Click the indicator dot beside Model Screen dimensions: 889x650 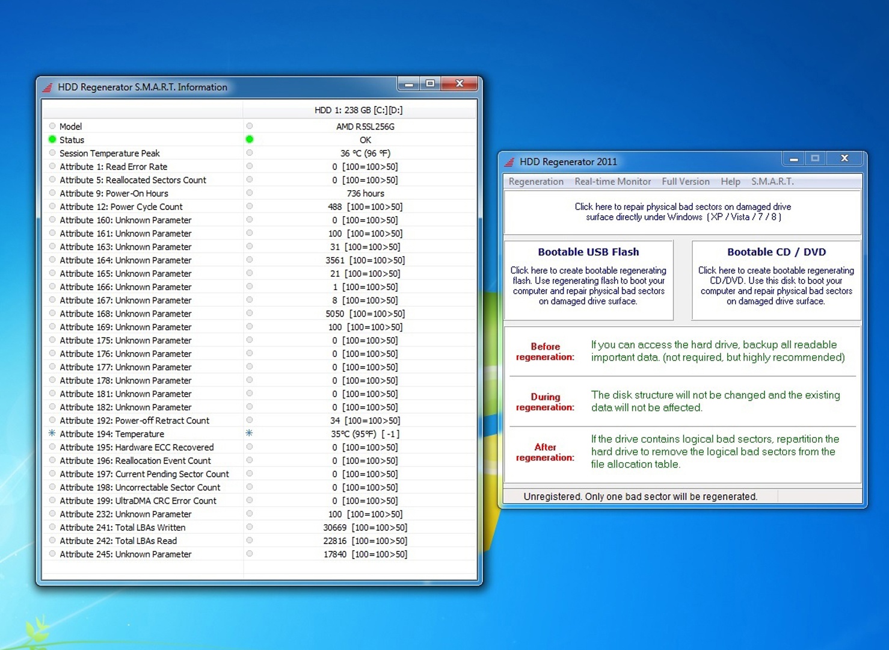point(52,126)
